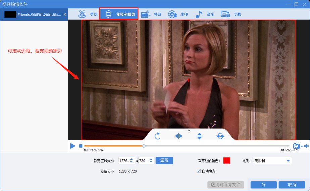Click the 重置 reset button
310x191 pixels.
(164, 161)
